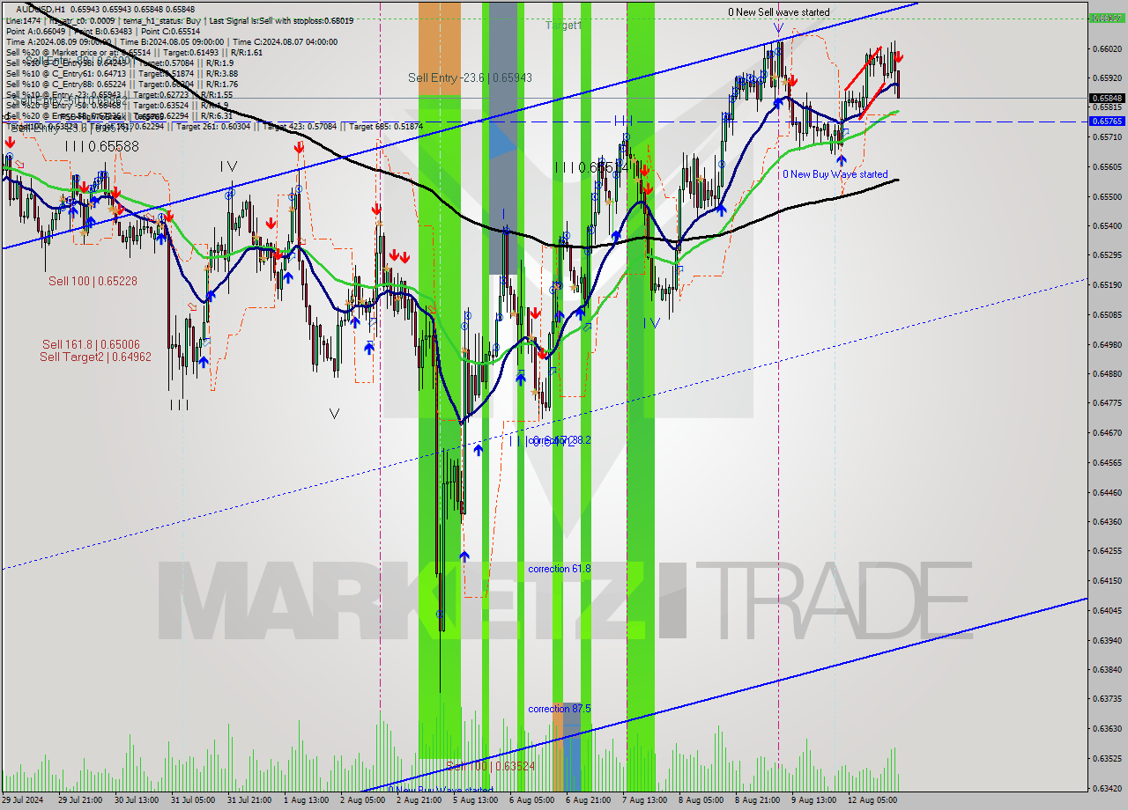Click the '6 Aug 21:00' time label
Screen dimensions: 1128x810
[x=588, y=800]
